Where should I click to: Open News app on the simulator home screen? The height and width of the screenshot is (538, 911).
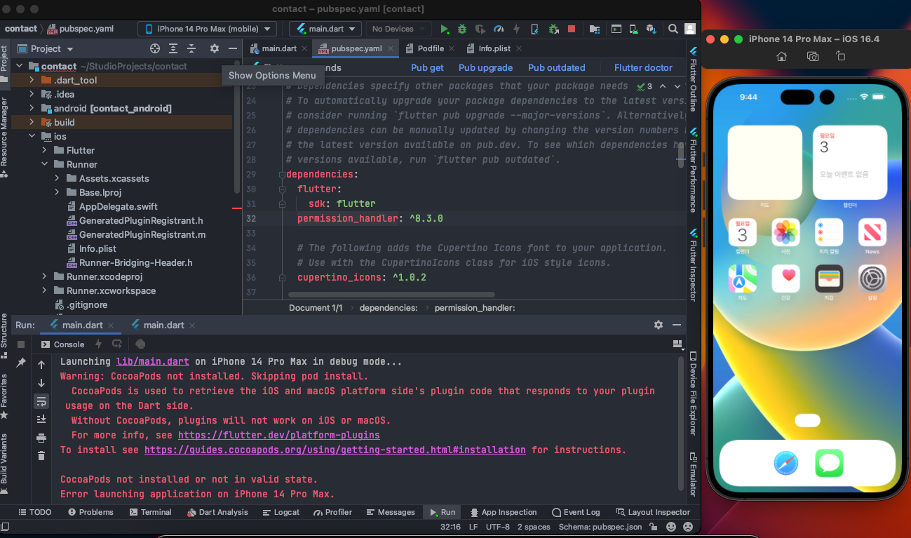point(872,232)
